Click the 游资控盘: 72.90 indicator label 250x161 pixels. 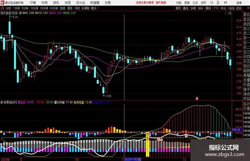point(83,102)
